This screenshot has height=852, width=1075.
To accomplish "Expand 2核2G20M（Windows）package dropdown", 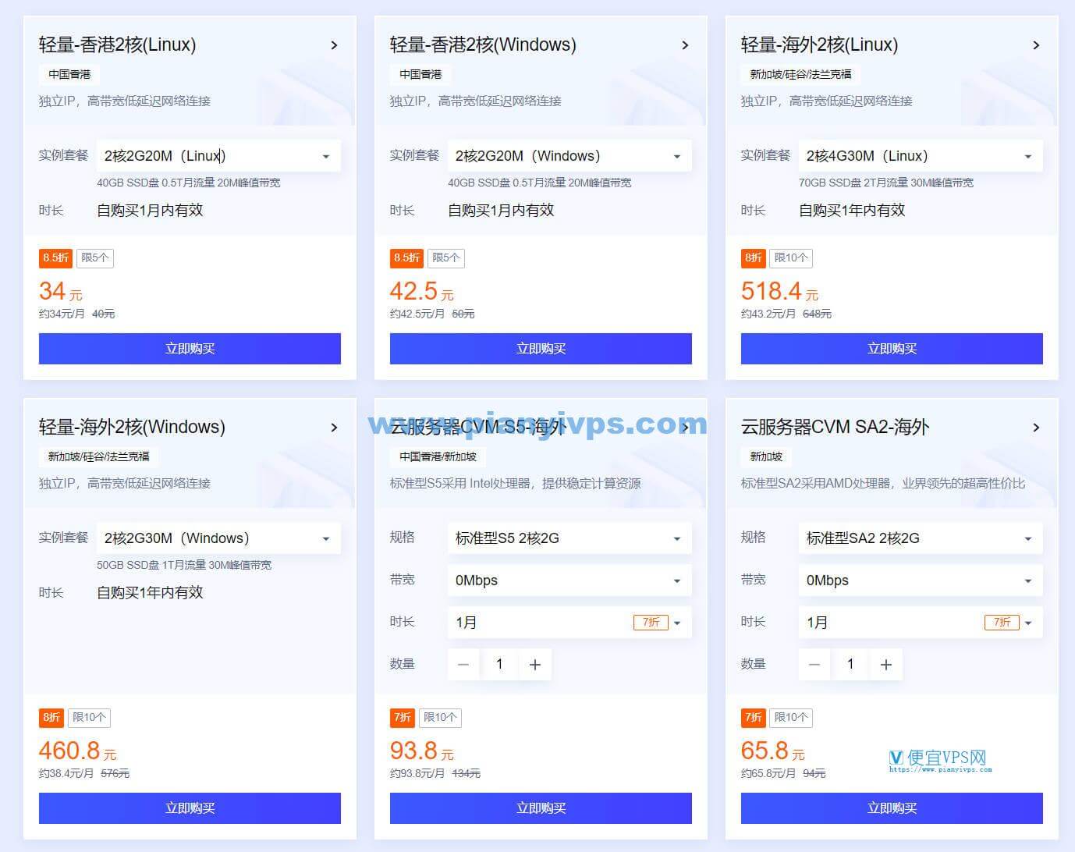I will (569, 156).
